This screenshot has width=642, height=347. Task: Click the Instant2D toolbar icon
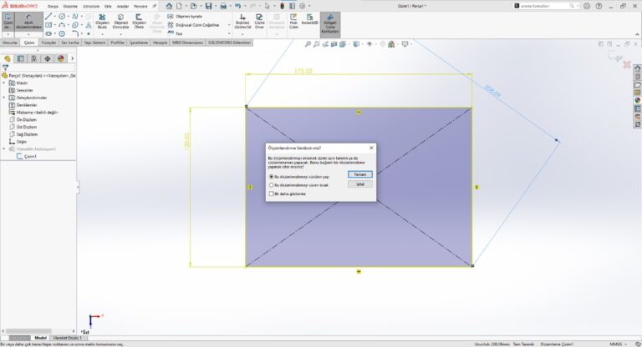(x=308, y=20)
